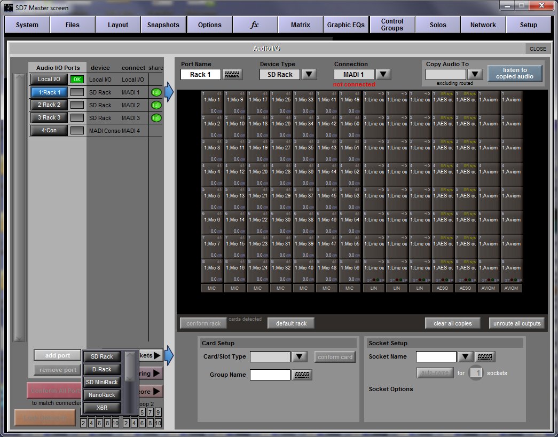Choose SD MiniRack from the add port list
The width and height of the screenshot is (558, 437).
(102, 382)
